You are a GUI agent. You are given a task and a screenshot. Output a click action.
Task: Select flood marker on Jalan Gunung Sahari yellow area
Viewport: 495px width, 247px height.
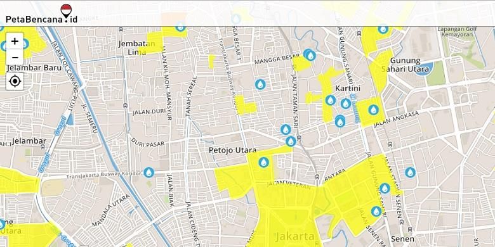(x=385, y=188)
